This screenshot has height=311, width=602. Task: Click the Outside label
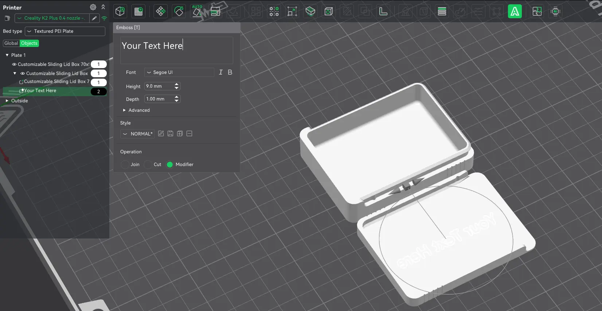pos(19,101)
